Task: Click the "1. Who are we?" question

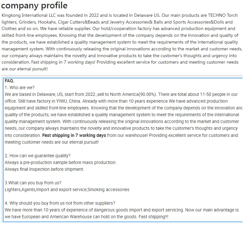Action: pyautogui.click(x=19, y=87)
